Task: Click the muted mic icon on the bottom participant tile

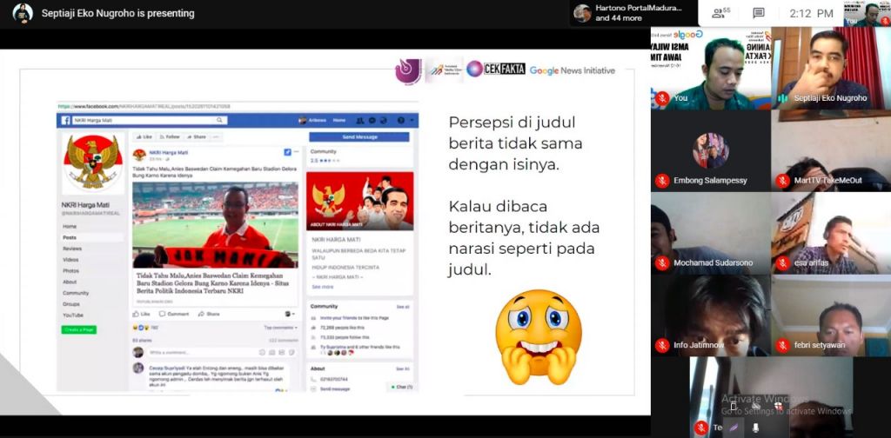Action: [x=701, y=428]
